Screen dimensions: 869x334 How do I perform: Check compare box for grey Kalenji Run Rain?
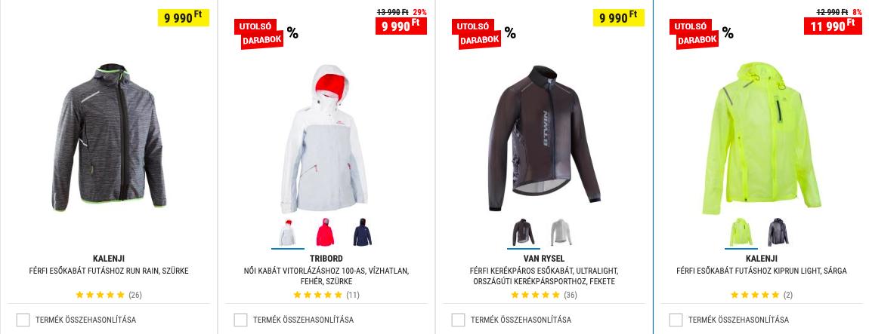point(23,320)
